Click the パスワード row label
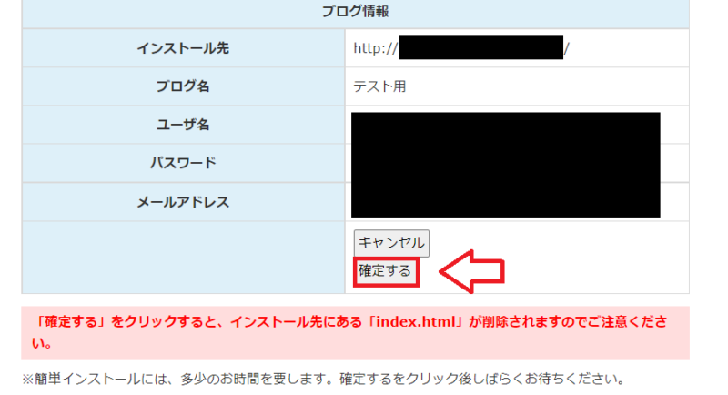728x395 pixels. point(183,163)
